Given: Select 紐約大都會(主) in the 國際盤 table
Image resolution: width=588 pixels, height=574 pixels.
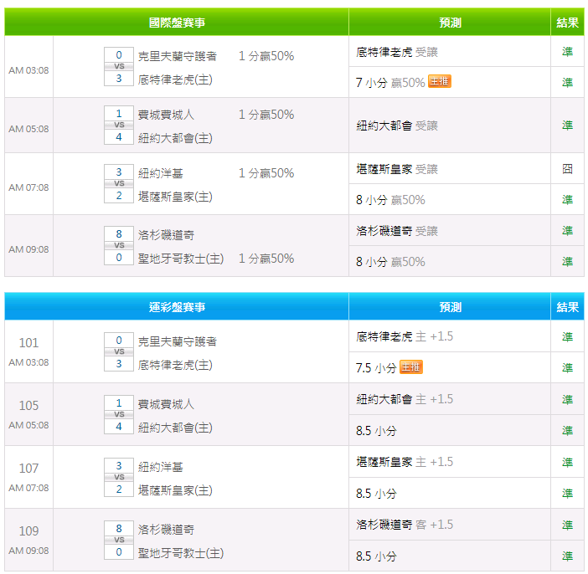Looking at the screenshot, I should pos(175,138).
